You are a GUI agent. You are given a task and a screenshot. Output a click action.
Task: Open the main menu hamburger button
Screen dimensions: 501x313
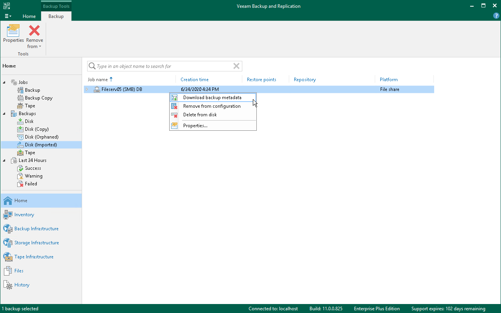click(x=7, y=16)
